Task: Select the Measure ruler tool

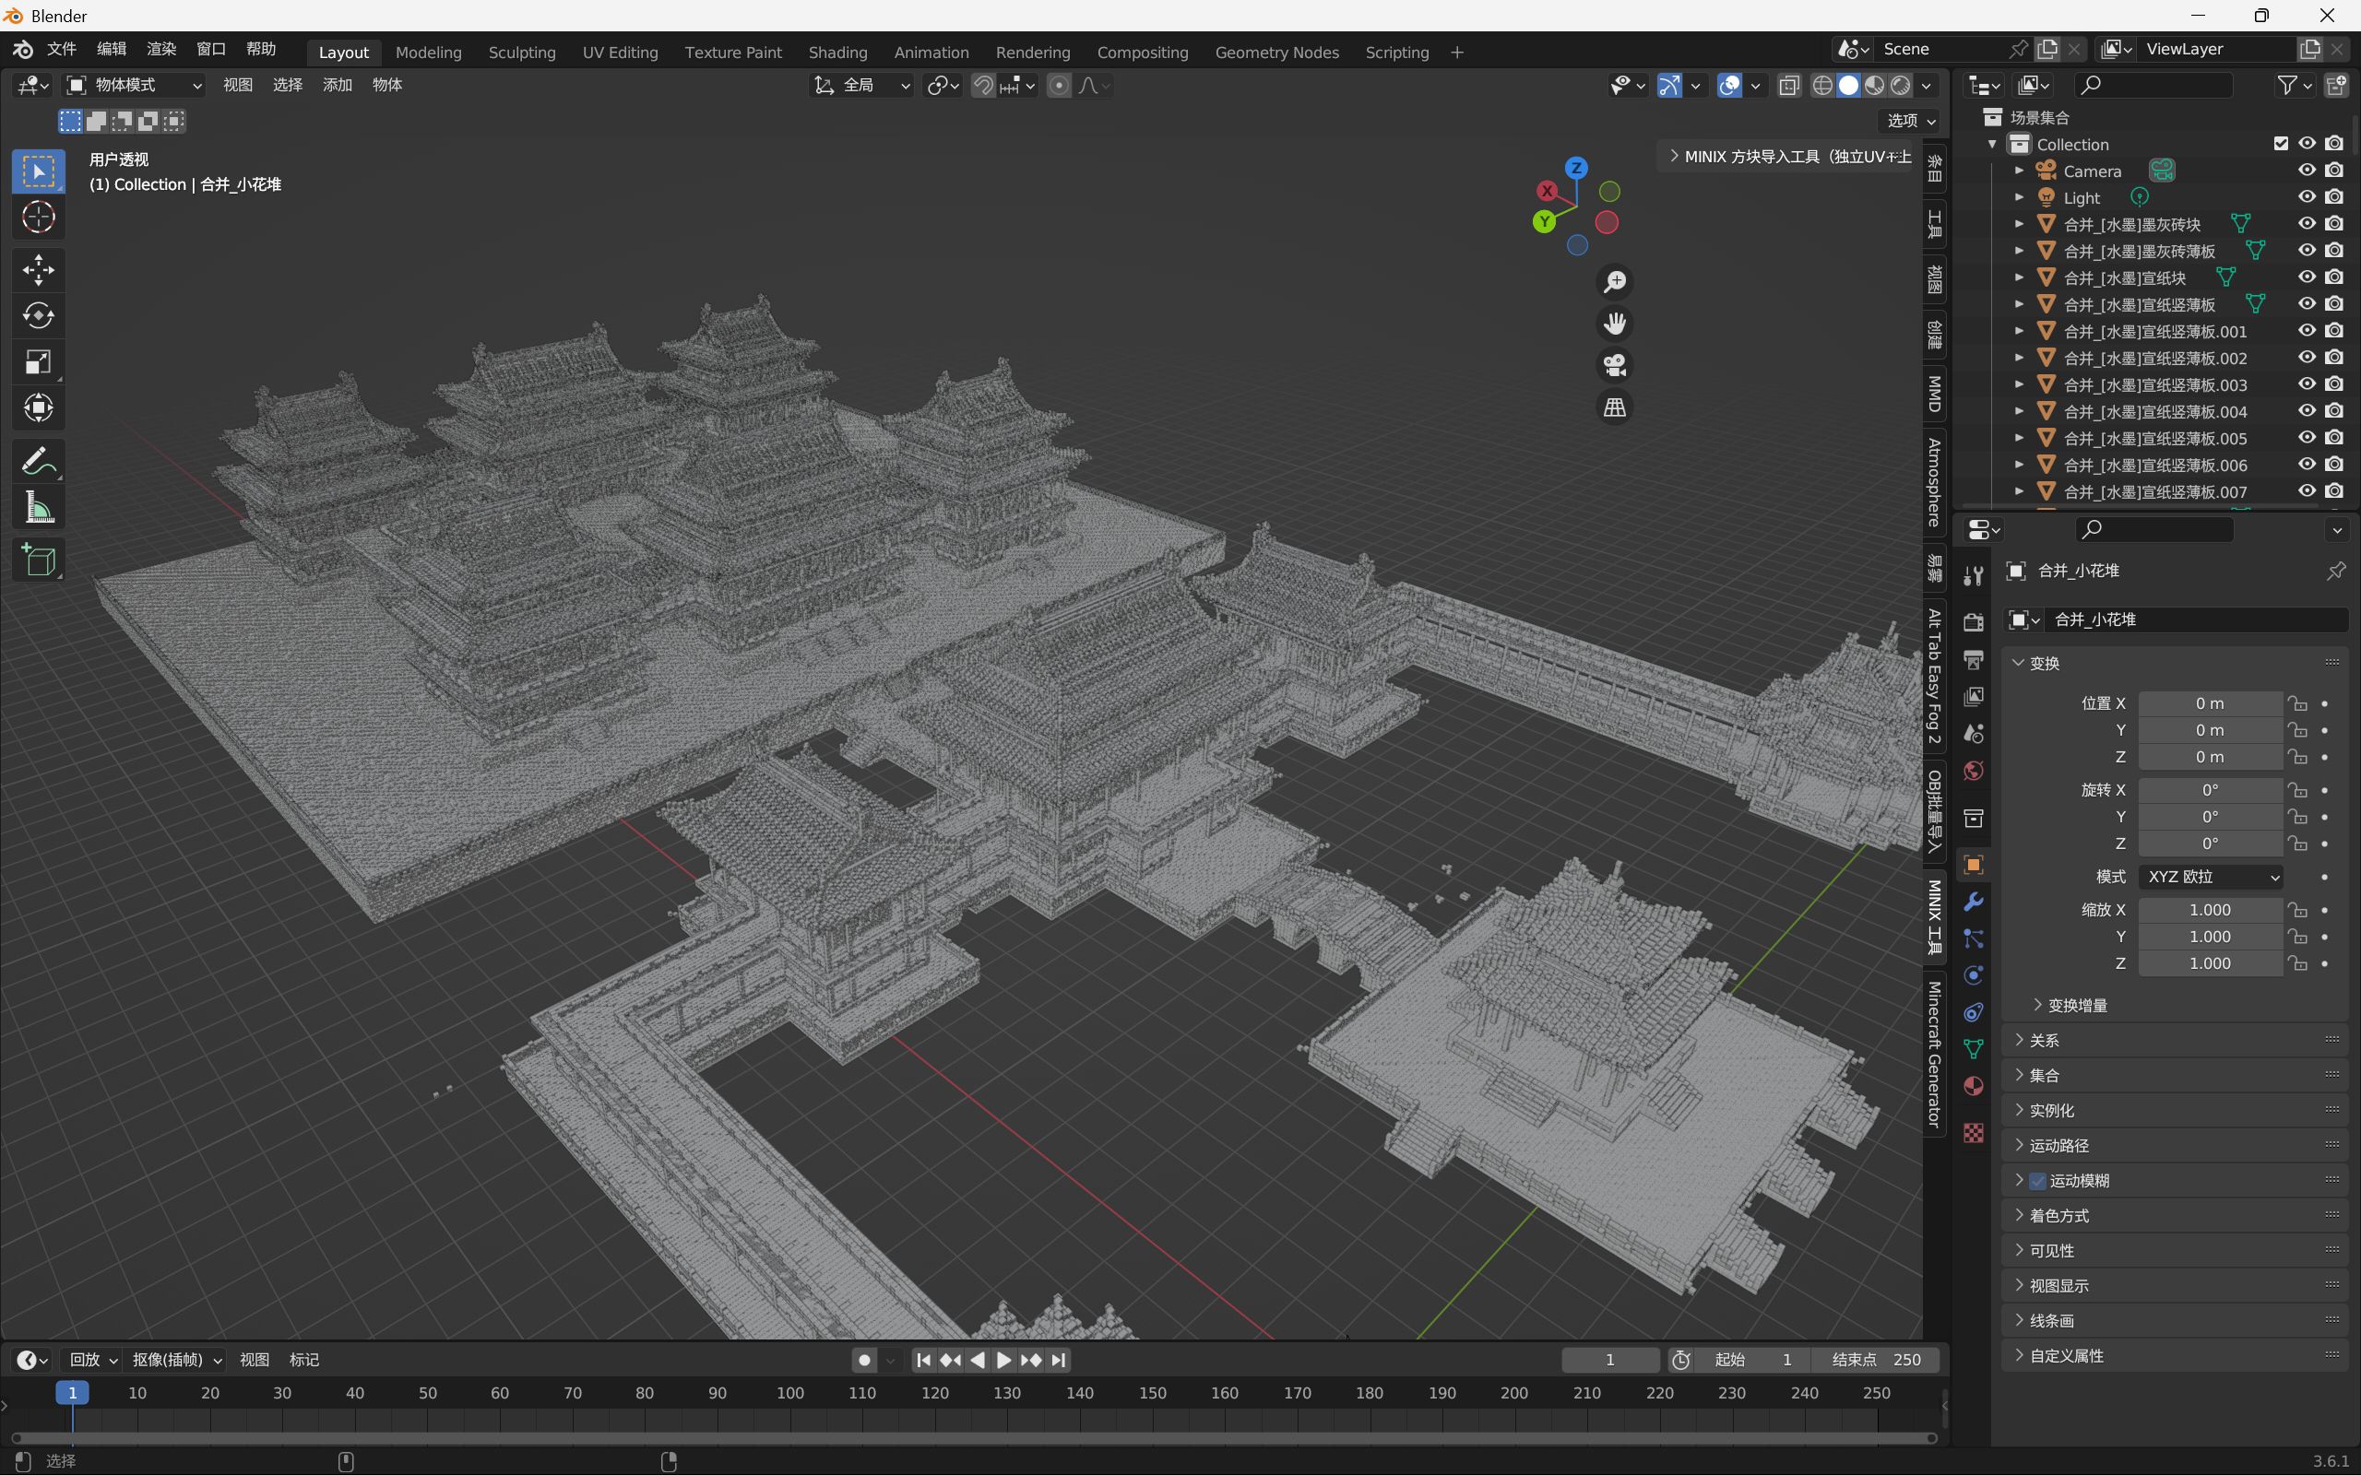Action: click(x=38, y=507)
